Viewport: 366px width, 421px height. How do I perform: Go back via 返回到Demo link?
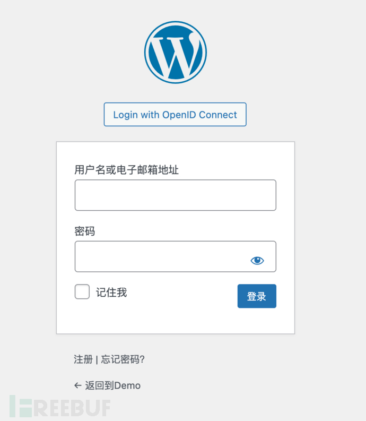(x=112, y=385)
